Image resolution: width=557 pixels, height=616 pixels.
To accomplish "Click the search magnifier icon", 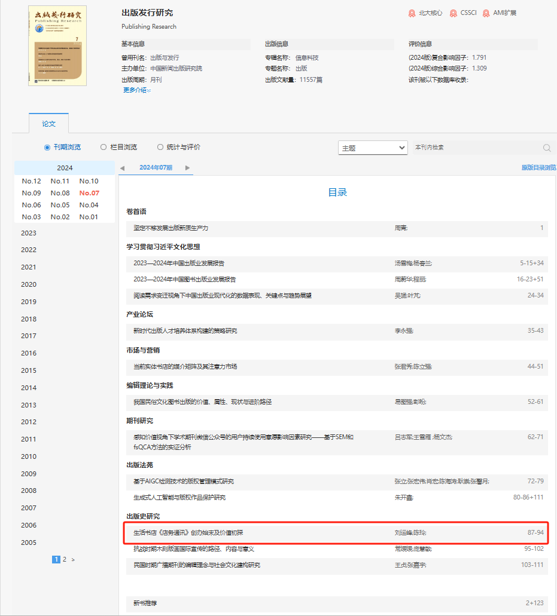I will (x=546, y=148).
